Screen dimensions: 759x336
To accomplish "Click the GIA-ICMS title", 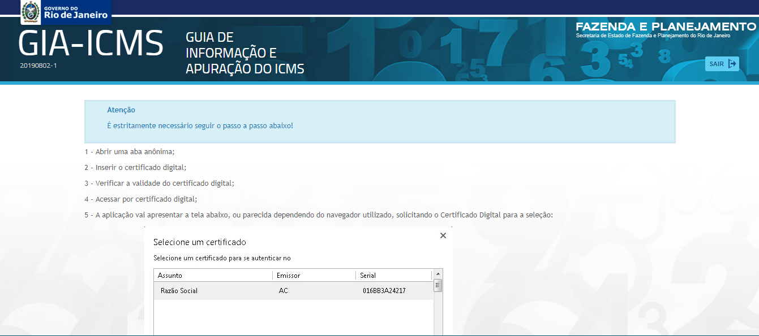I will 91,43.
